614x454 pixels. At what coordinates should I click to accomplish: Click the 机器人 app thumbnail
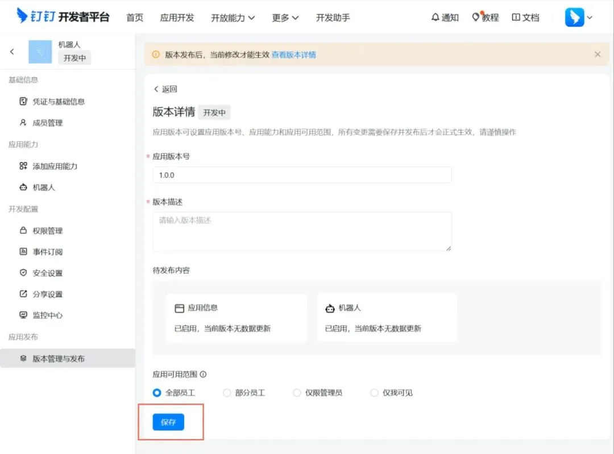tap(40, 52)
